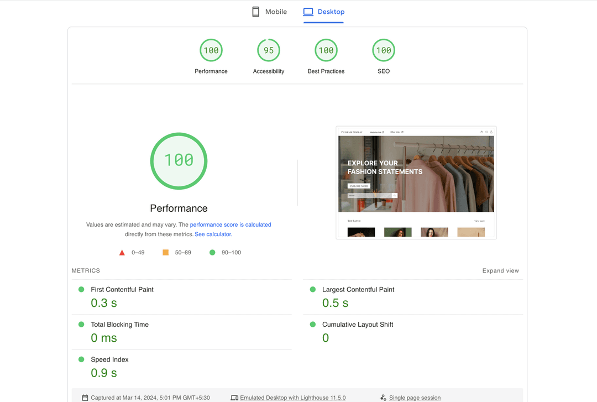Open the performance score is calculated link
This screenshot has width=597, height=402.
coord(231,225)
